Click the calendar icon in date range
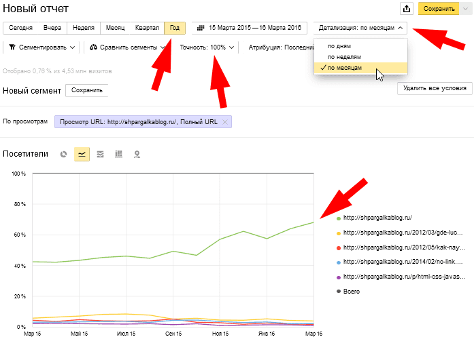 (201, 28)
